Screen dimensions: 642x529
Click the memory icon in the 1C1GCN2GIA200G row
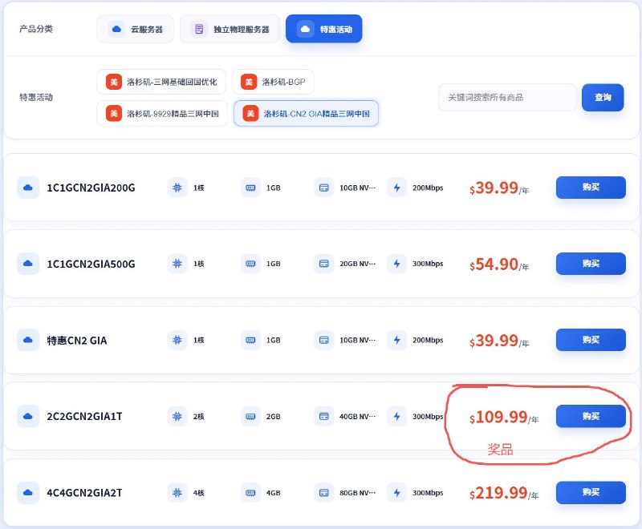(x=250, y=188)
